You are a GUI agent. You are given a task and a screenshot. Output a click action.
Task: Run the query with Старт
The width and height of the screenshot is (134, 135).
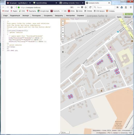pos(5,16)
